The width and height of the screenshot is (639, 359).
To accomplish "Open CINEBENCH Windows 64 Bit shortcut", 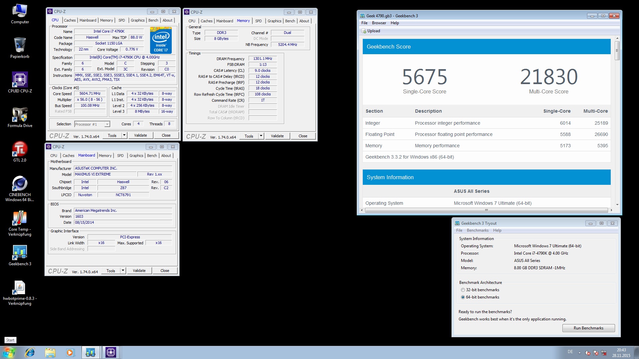I will 20,188.
